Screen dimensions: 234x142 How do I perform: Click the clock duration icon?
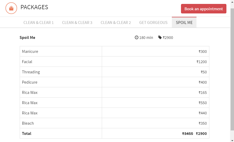[136, 38]
